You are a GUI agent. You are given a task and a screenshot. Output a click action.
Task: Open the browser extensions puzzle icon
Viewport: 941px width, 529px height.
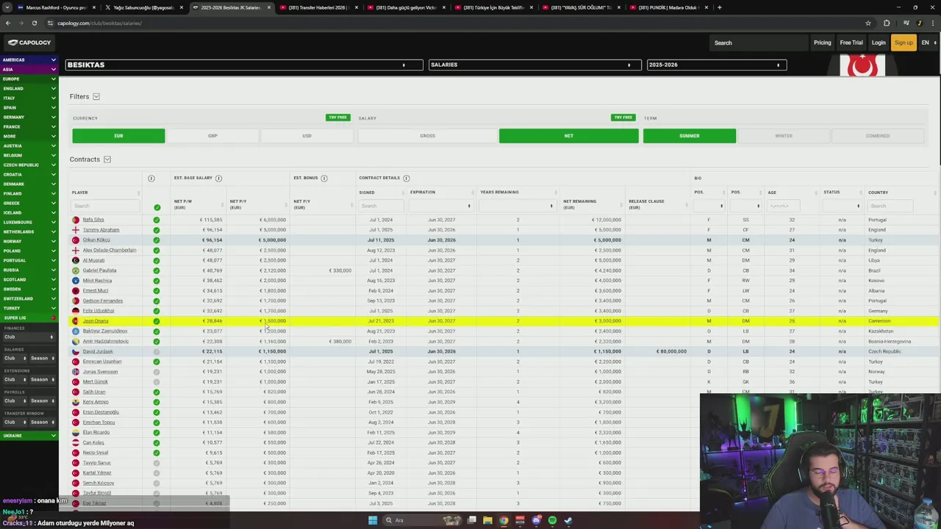pyautogui.click(x=887, y=23)
